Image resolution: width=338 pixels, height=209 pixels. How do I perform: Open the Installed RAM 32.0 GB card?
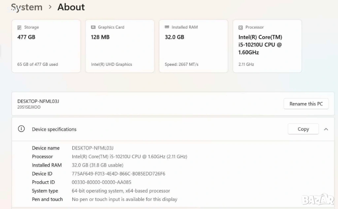[193, 46]
